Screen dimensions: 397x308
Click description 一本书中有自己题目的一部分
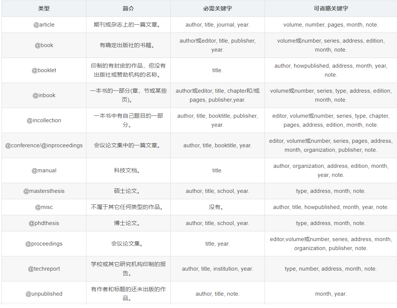click(x=128, y=120)
